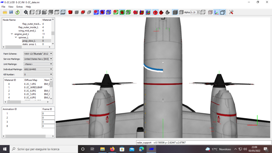Viewport: 272px width, 153px height.
Task: Open File Explorer from the taskbar
Action: point(103,149)
